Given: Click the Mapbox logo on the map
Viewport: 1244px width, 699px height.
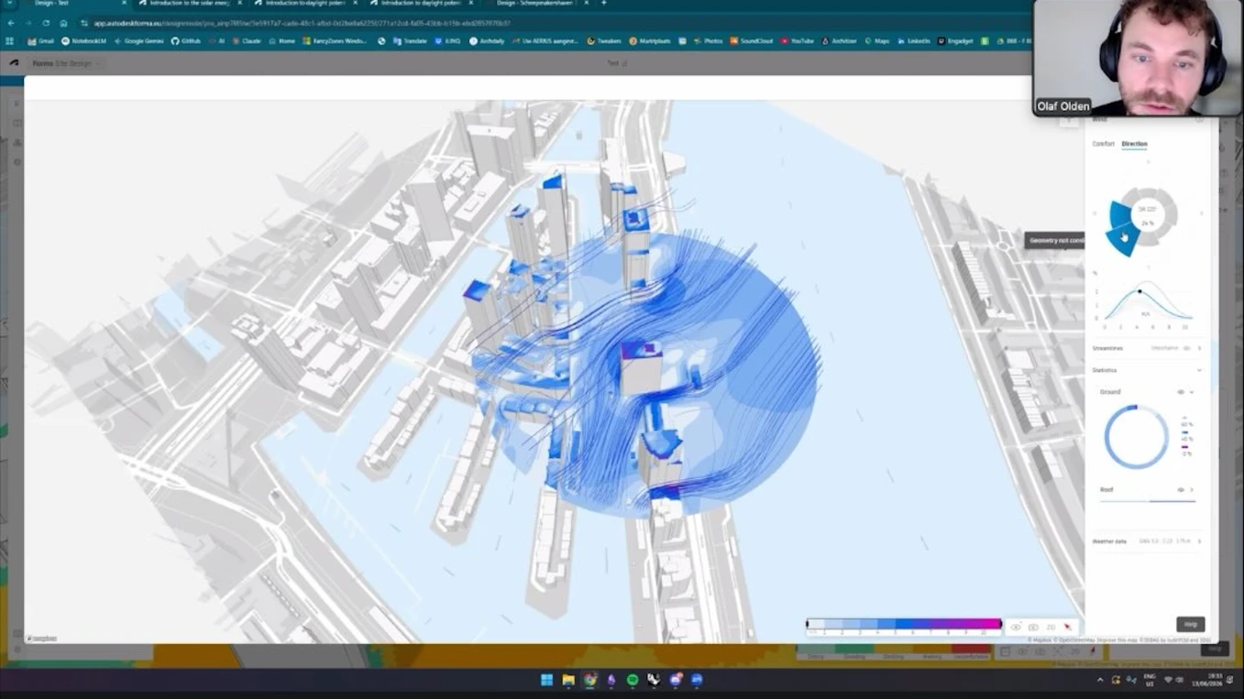Looking at the screenshot, I should 42,639.
